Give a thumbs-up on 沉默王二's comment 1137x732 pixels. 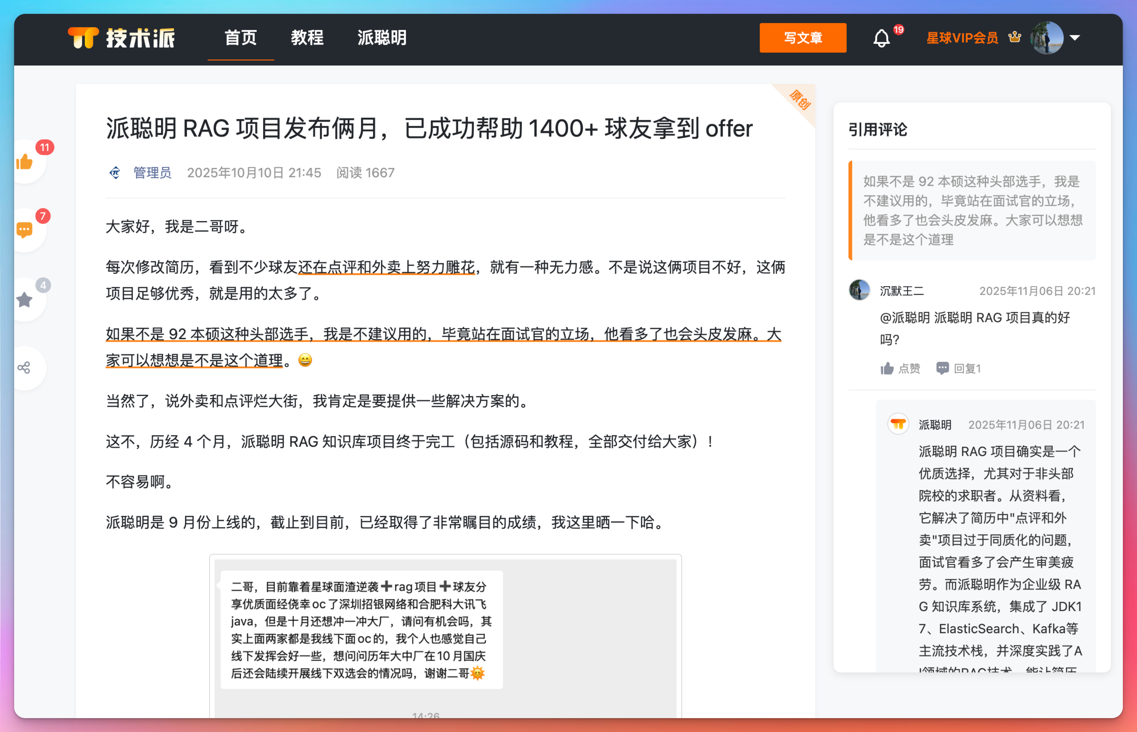[900, 368]
